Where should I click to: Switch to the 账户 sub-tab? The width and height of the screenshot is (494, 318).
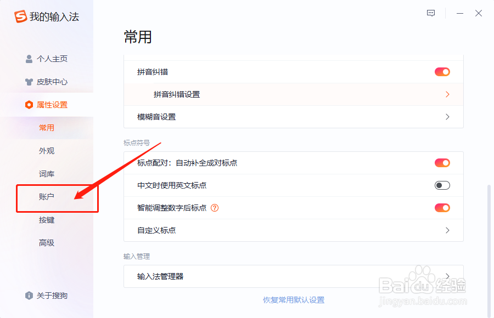click(47, 197)
